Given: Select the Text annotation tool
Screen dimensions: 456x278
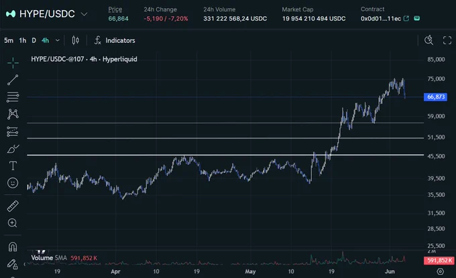Looking at the screenshot, I should click(x=13, y=166).
